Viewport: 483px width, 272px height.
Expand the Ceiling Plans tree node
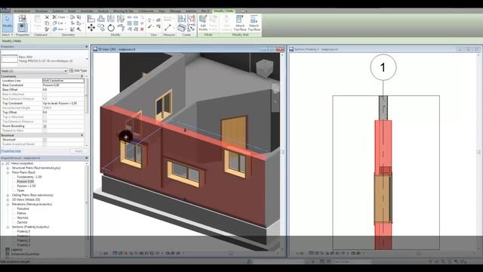[x=8, y=195]
